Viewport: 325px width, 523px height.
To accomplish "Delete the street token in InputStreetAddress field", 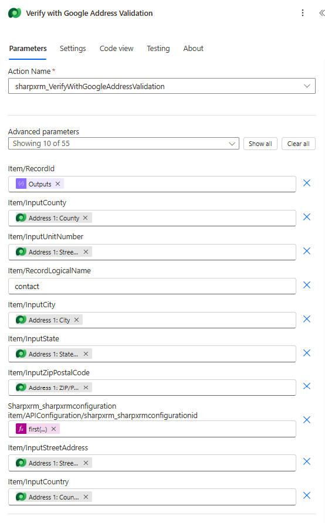I will (86, 463).
